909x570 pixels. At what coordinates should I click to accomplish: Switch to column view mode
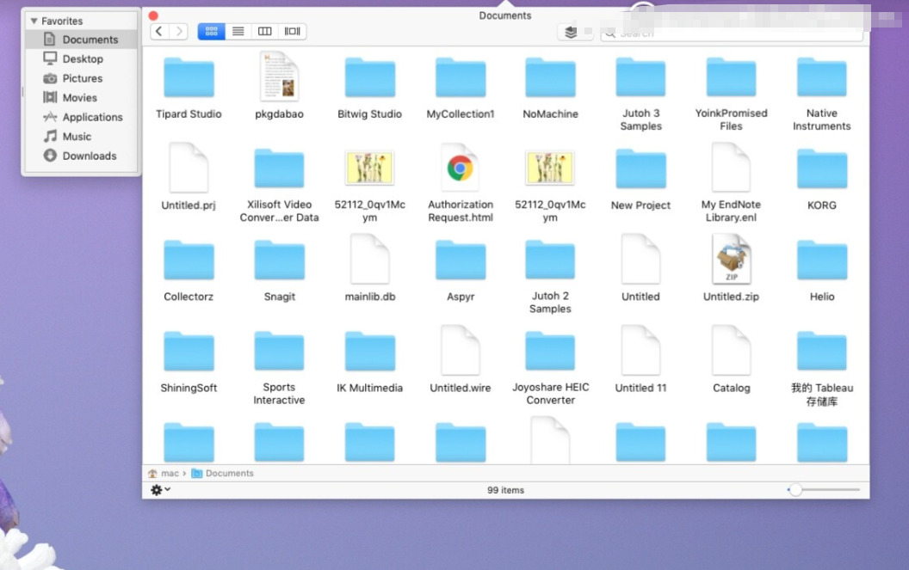(x=265, y=31)
